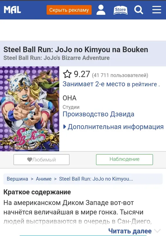Open the Steel Ball Run breadcrumb link
This screenshot has height=236, width=166.
(x=96, y=179)
